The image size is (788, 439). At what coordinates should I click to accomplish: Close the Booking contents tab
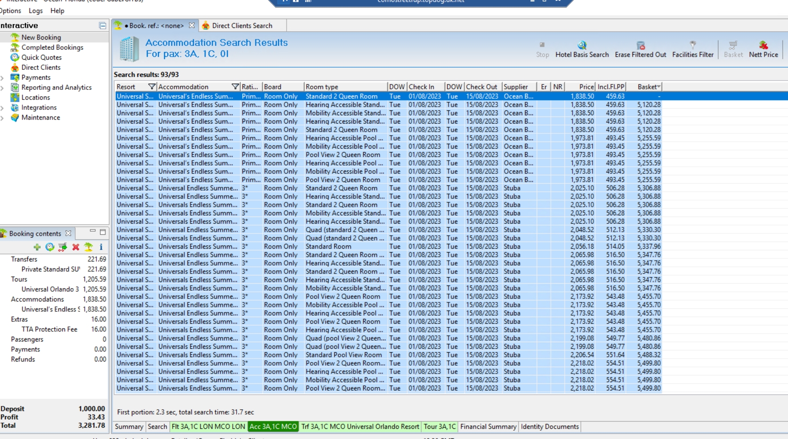point(68,234)
